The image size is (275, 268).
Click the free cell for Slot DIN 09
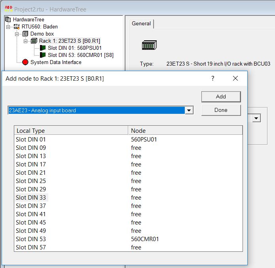(136, 148)
